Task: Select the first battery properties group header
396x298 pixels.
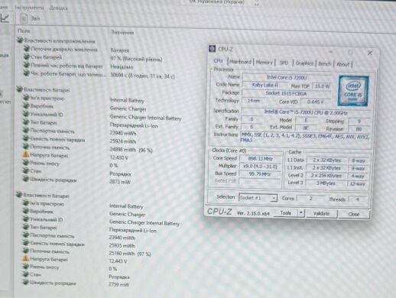Action: (x=44, y=89)
